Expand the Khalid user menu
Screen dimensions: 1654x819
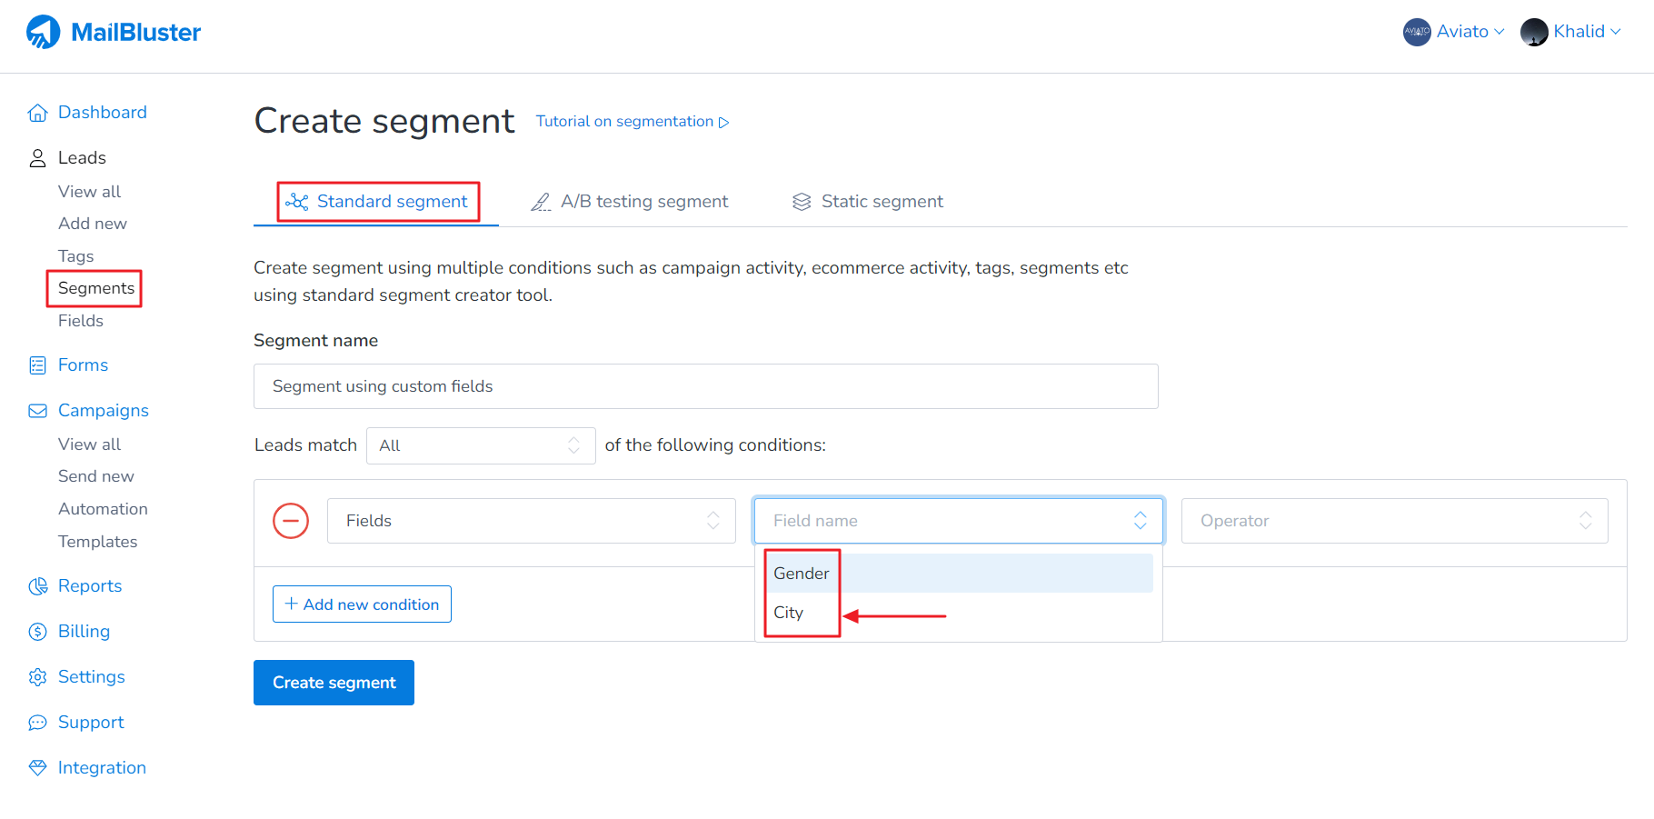click(1571, 32)
